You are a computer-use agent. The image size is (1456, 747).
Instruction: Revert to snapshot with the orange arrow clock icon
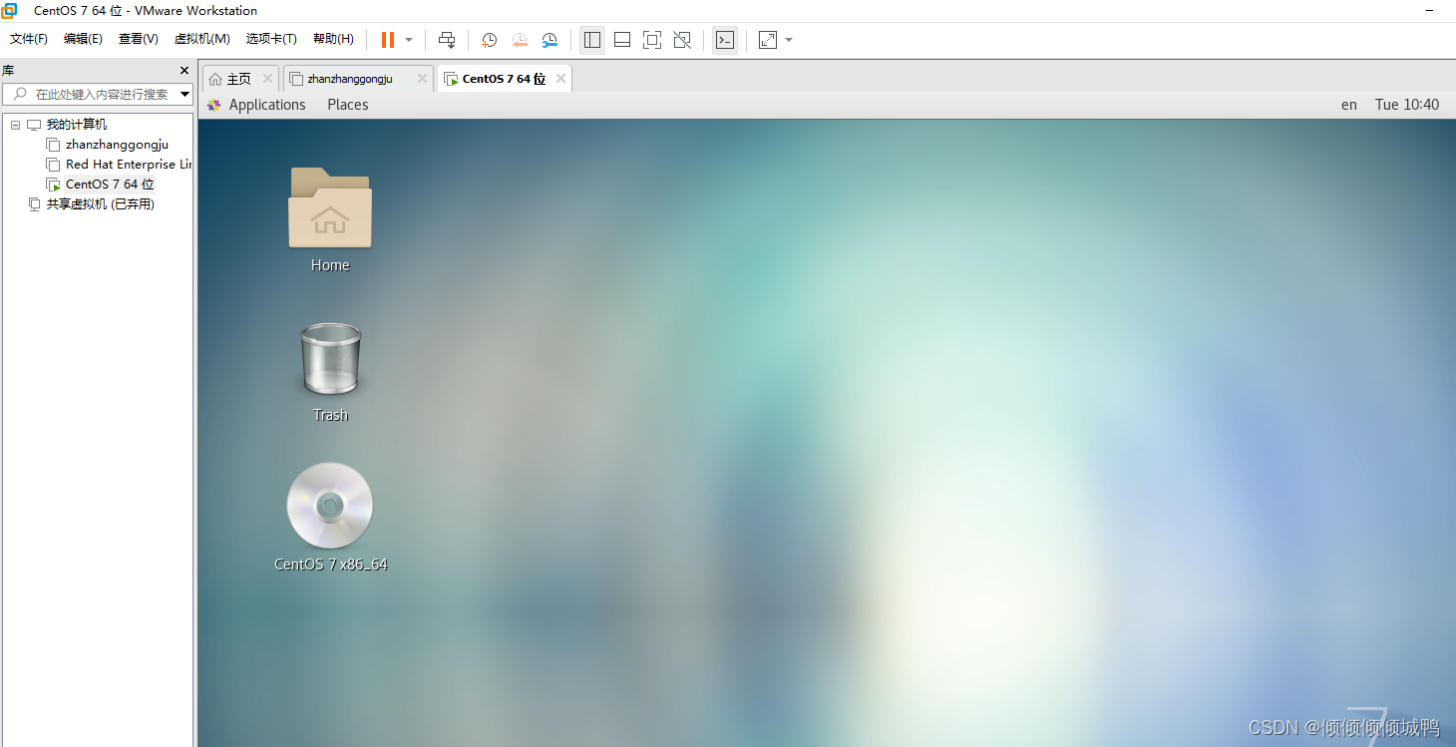click(520, 40)
